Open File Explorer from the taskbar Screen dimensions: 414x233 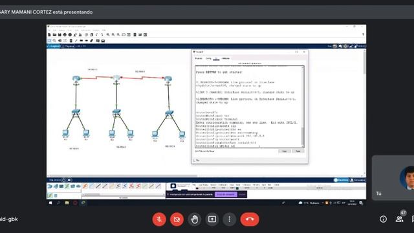click(x=67, y=203)
